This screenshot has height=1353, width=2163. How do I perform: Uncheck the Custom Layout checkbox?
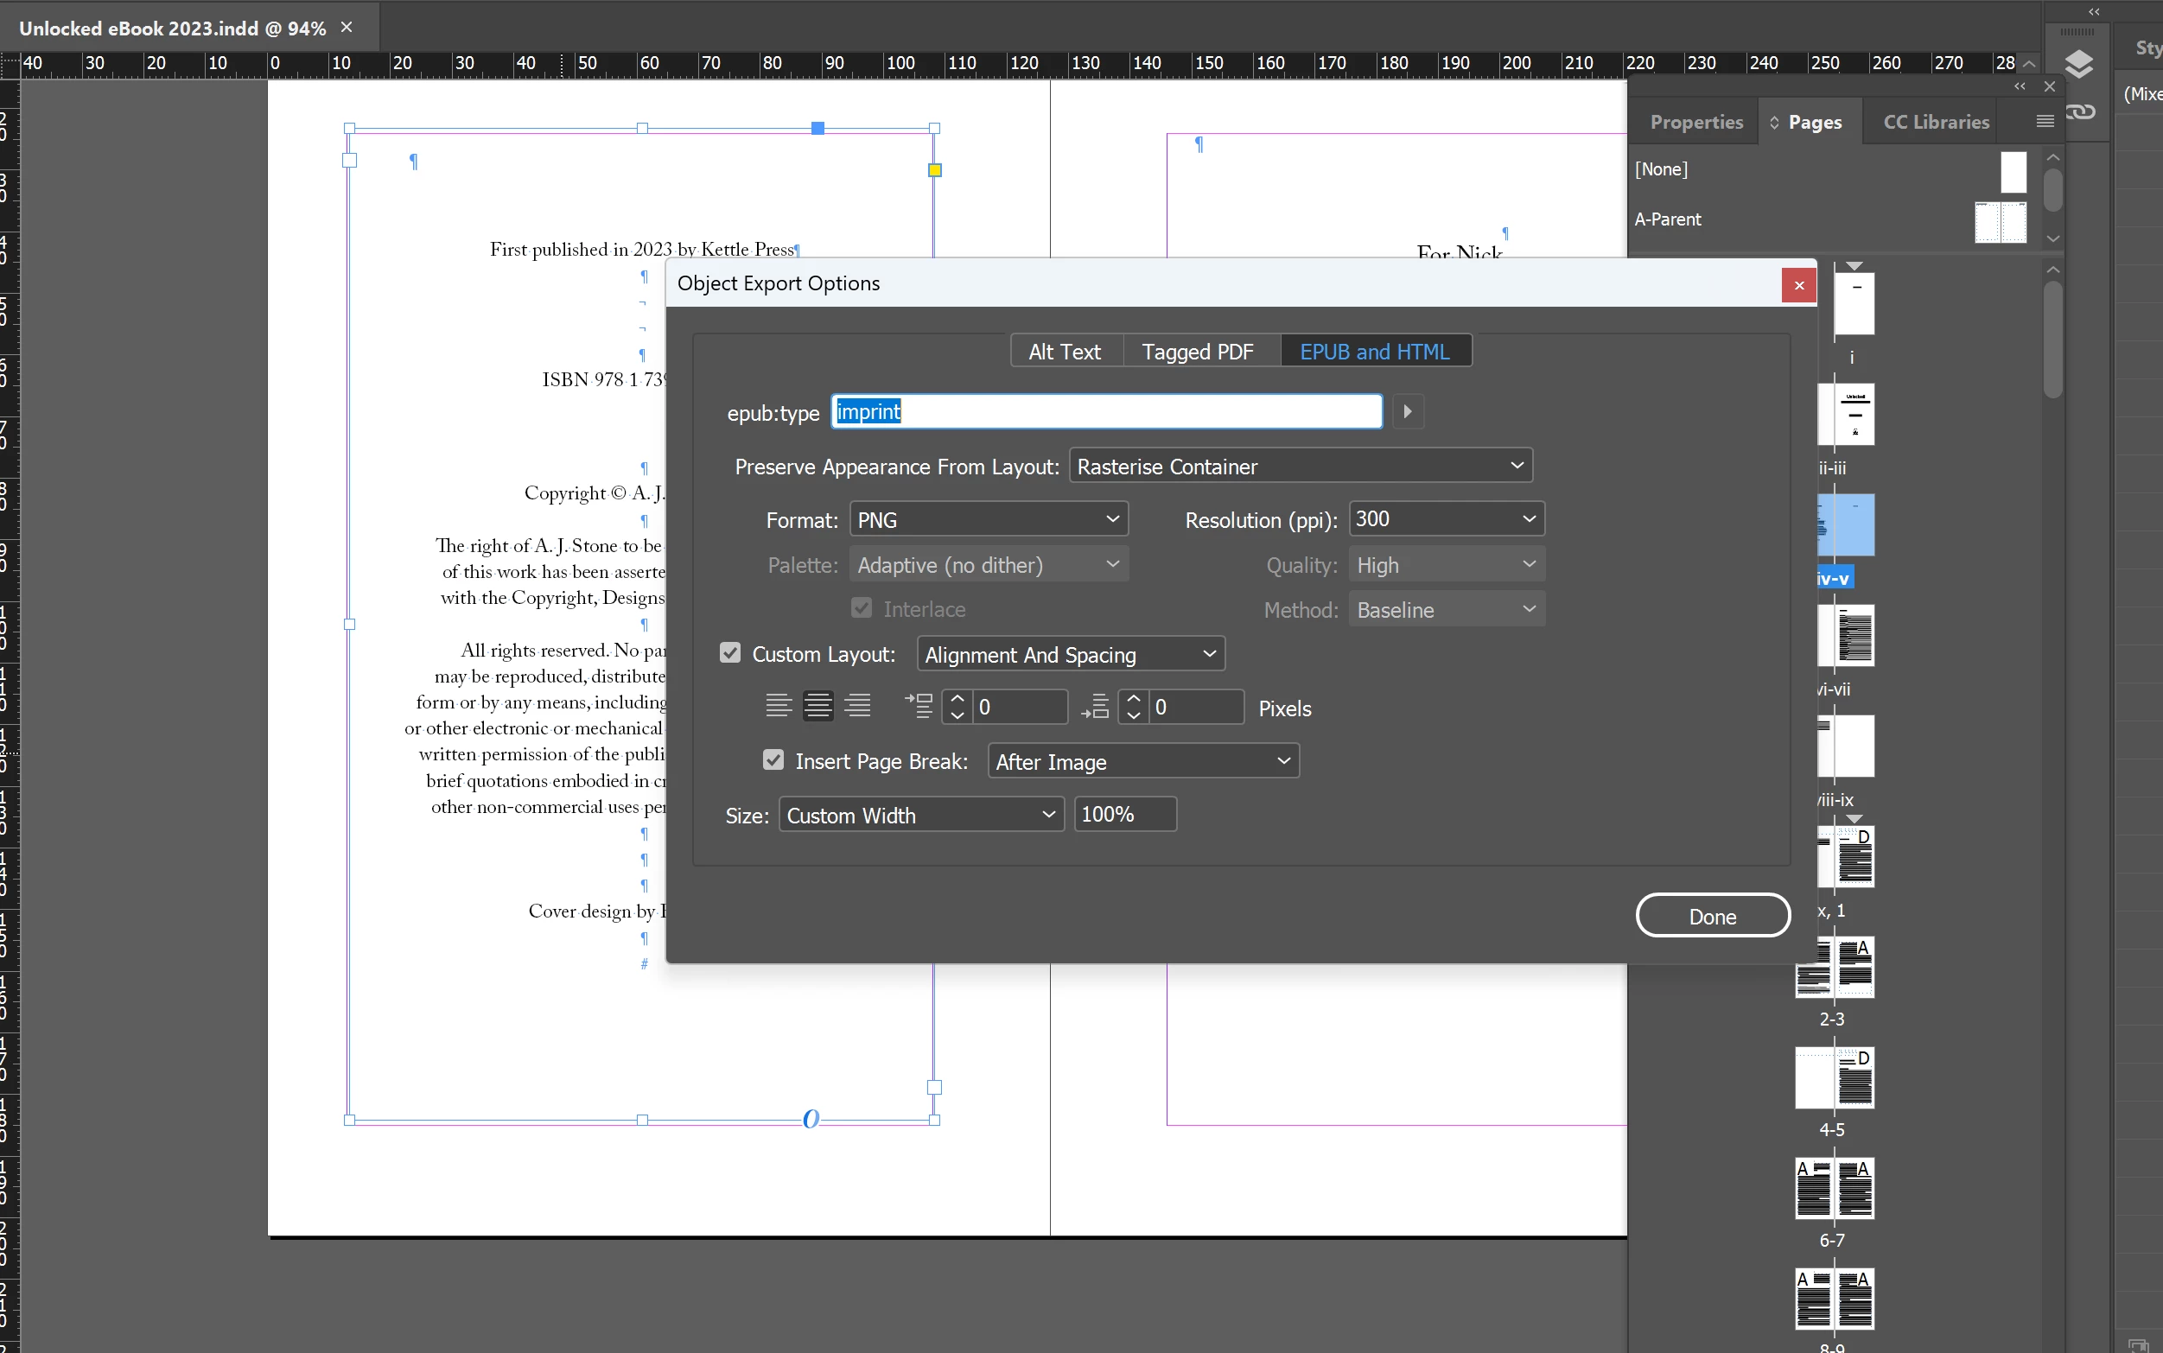[x=730, y=654]
